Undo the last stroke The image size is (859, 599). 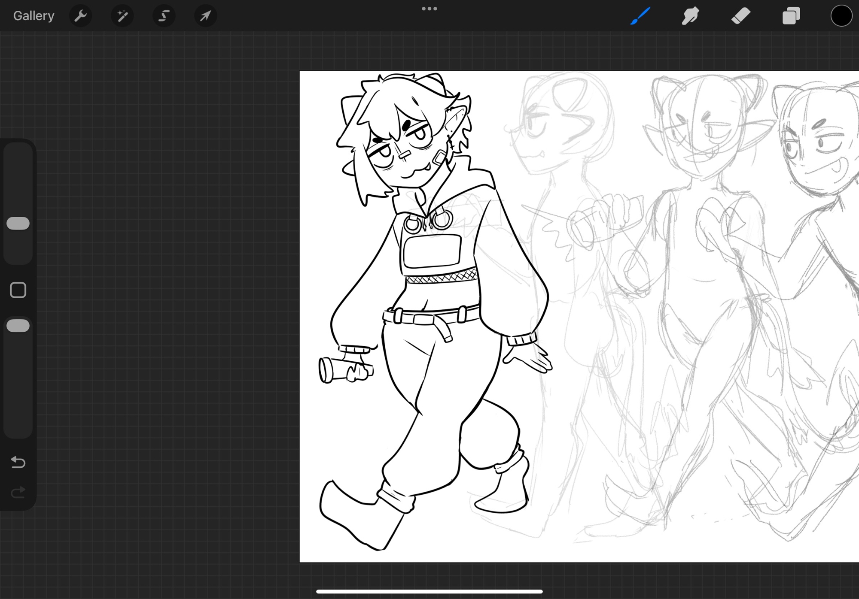[x=18, y=462]
